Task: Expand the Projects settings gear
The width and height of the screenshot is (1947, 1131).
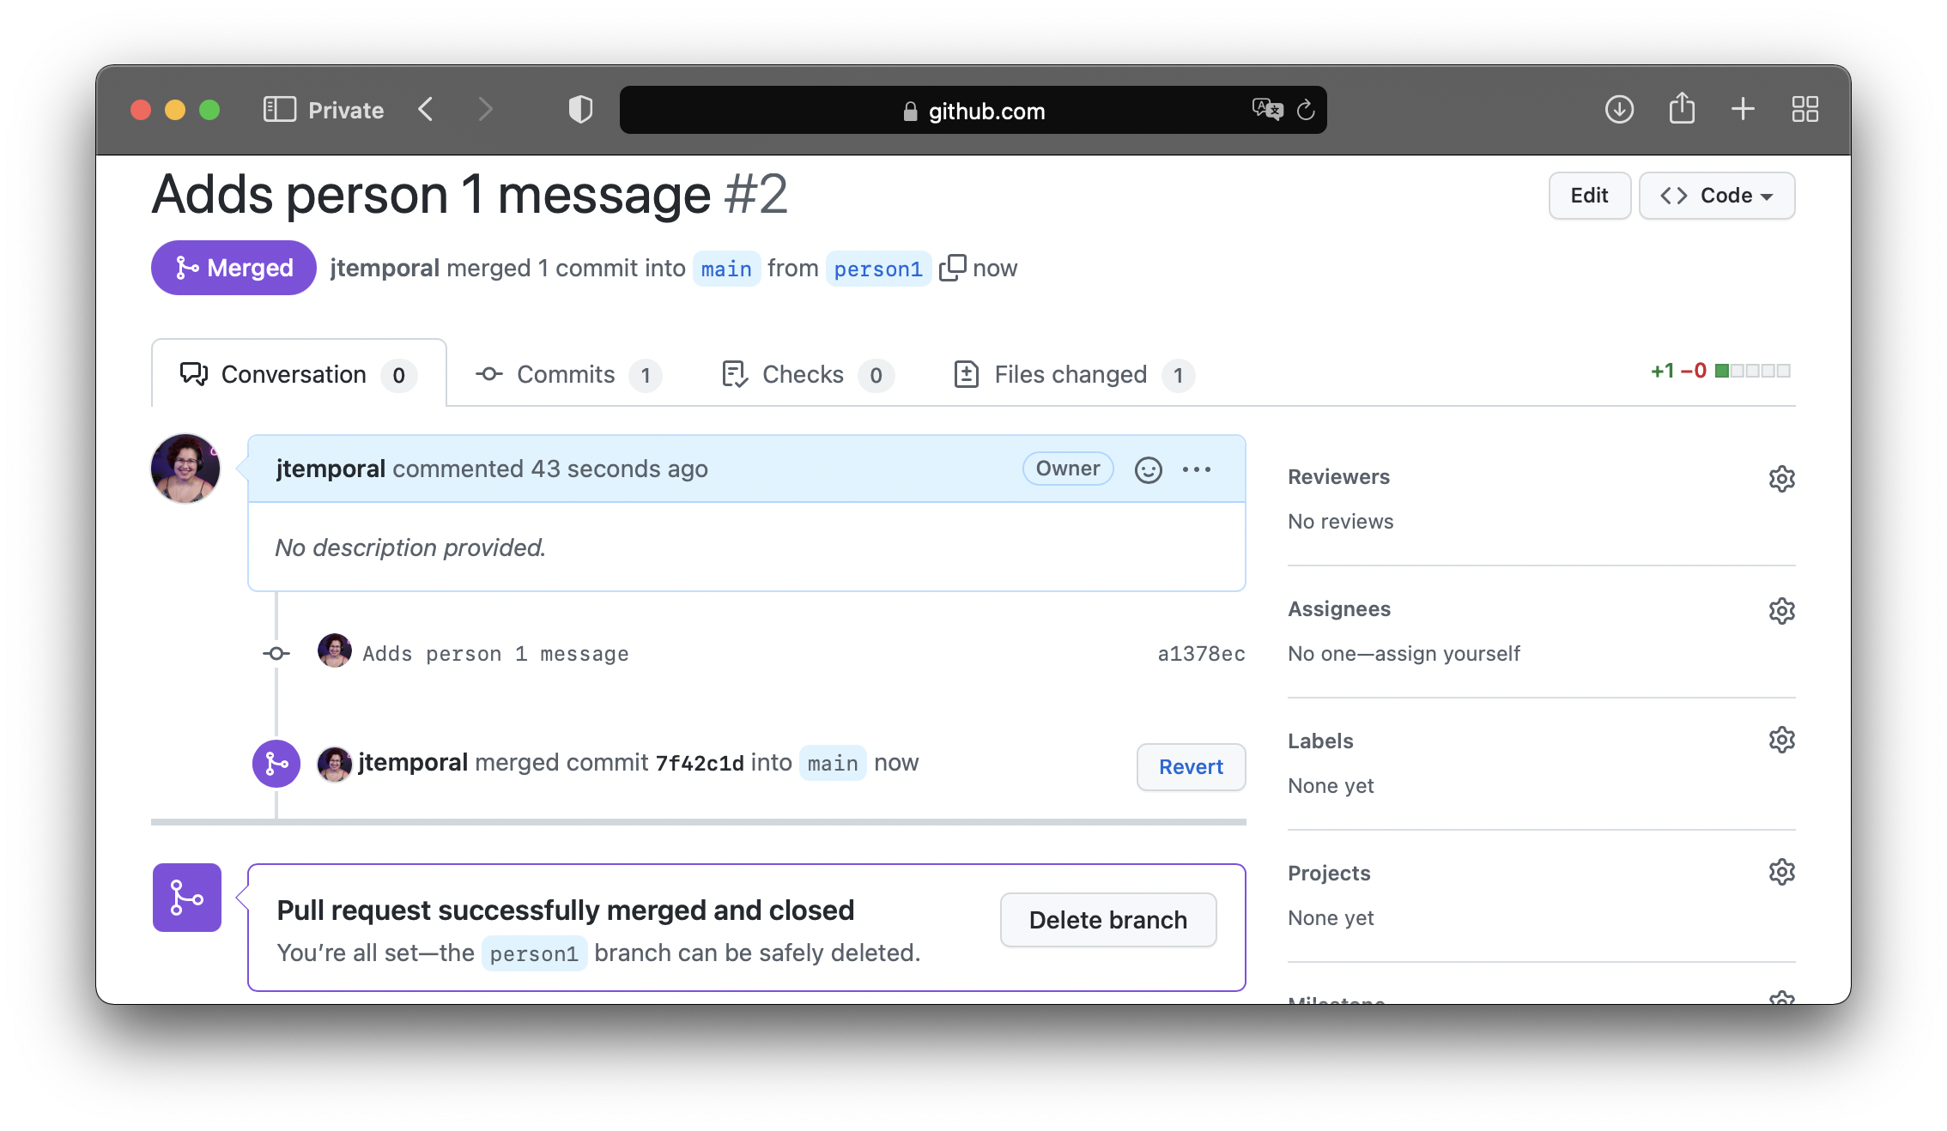Action: pyautogui.click(x=1783, y=874)
